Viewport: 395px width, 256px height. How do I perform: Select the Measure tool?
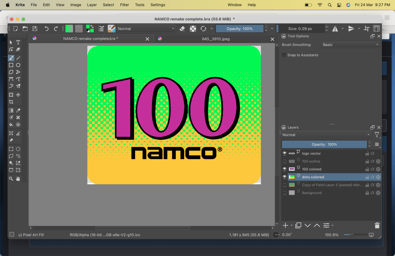click(18, 133)
